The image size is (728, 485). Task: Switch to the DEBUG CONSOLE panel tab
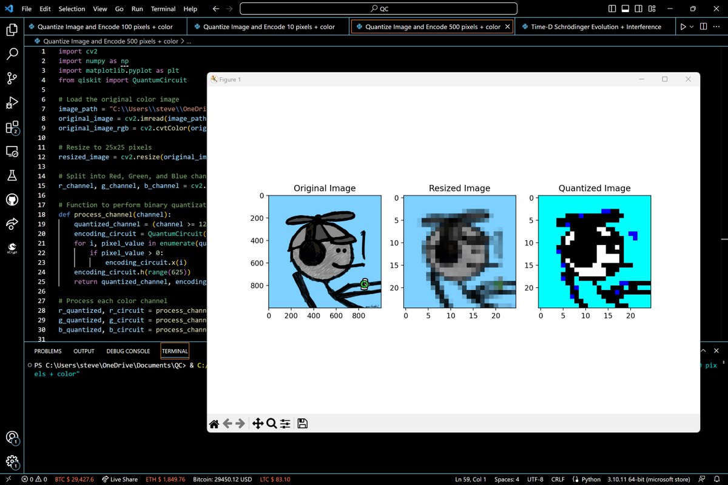128,351
